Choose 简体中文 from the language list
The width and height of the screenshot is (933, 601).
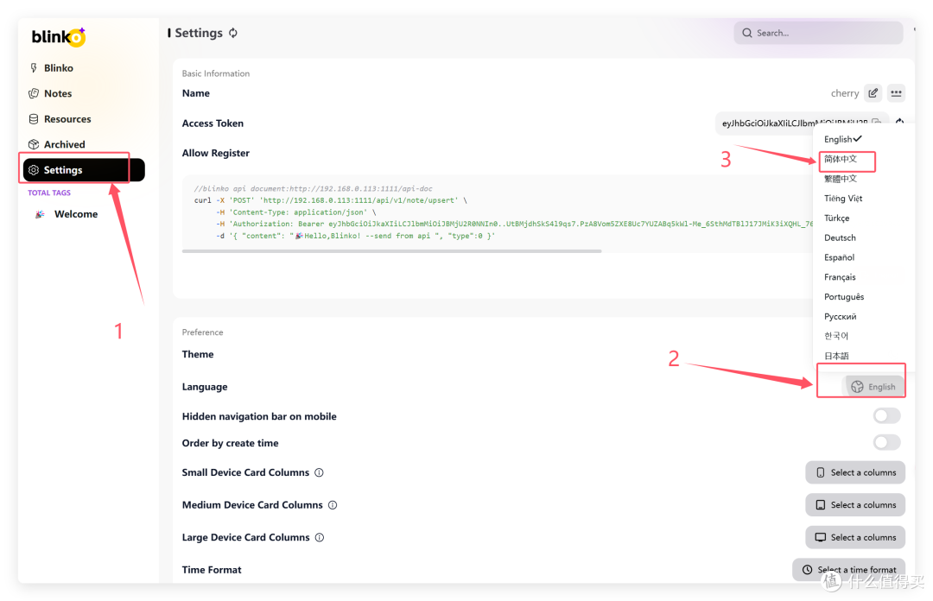pos(841,159)
